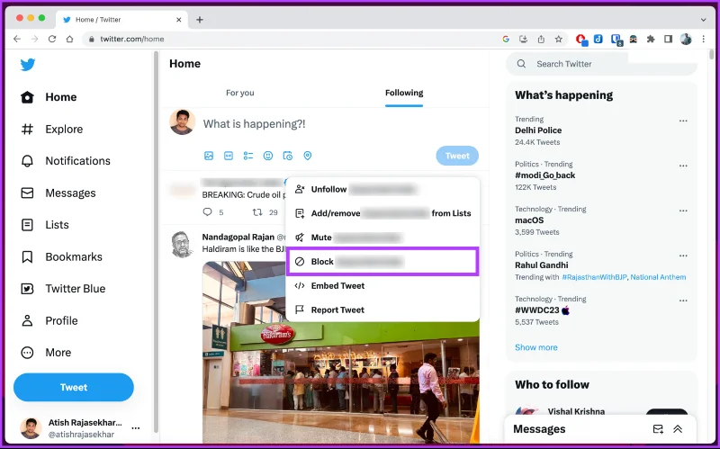
Task: Close the Home / Twitter tab
Action: 178,20
